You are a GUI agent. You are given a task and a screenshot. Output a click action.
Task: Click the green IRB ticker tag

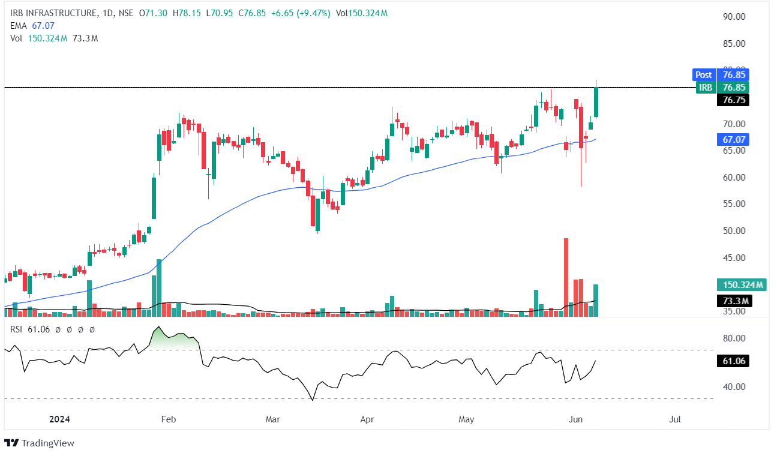(706, 88)
